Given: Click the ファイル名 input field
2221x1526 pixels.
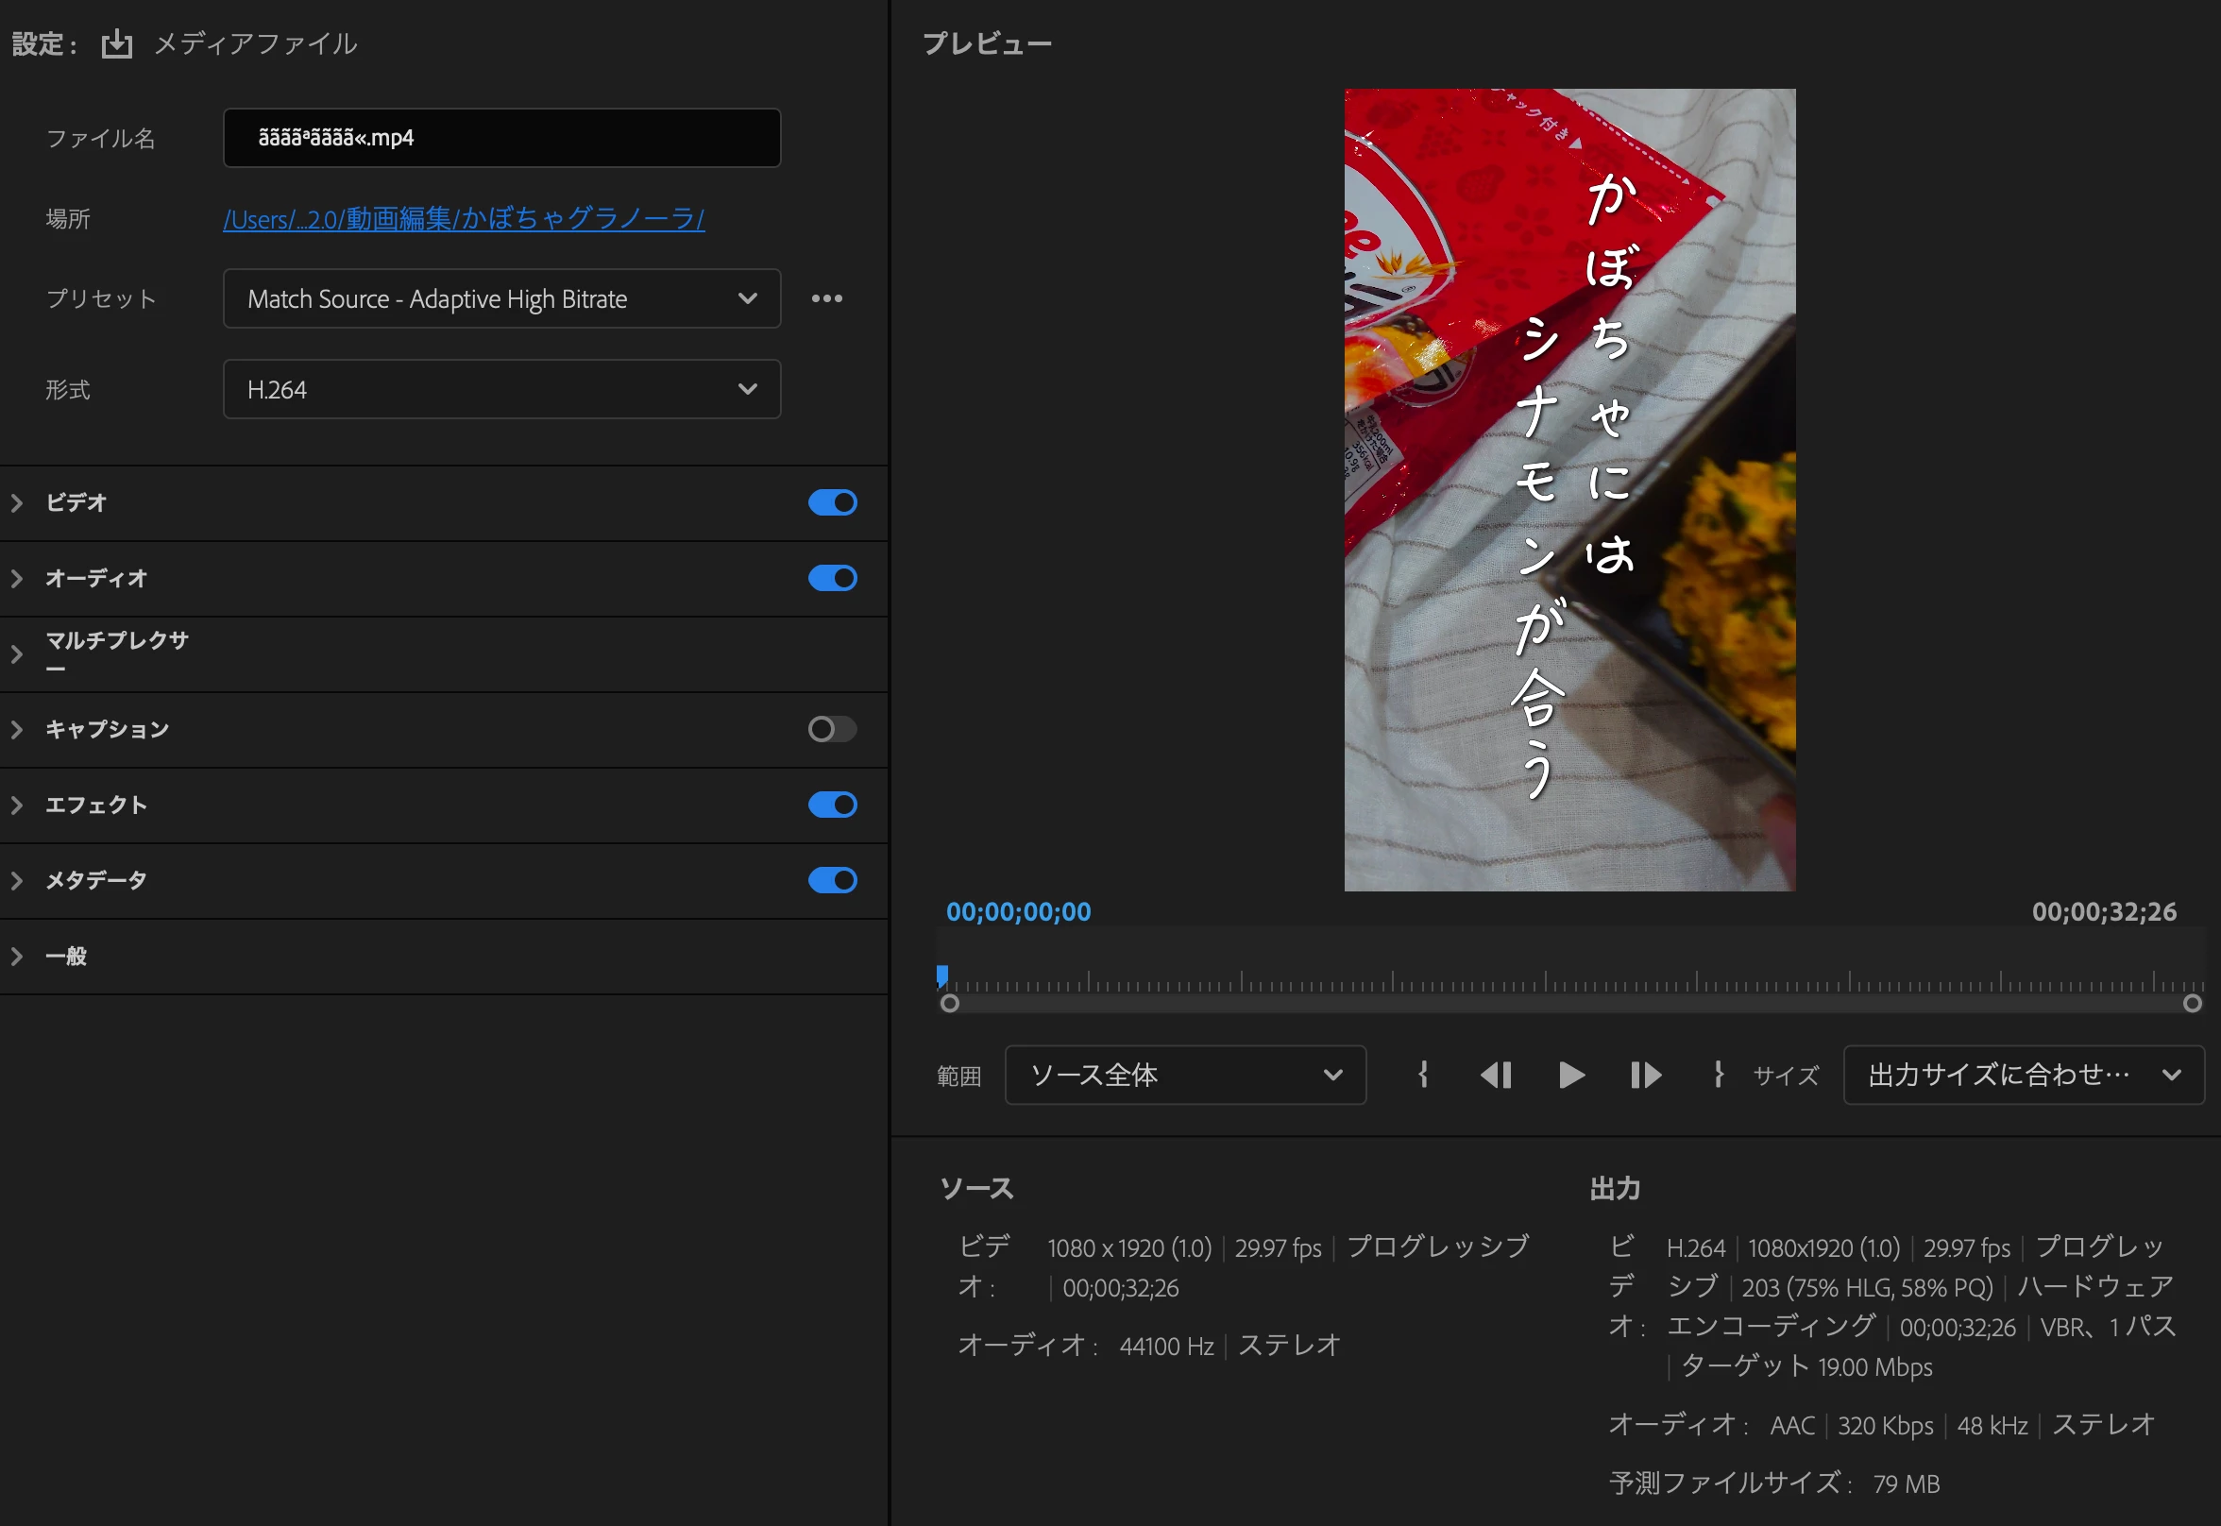Looking at the screenshot, I should pos(501,138).
